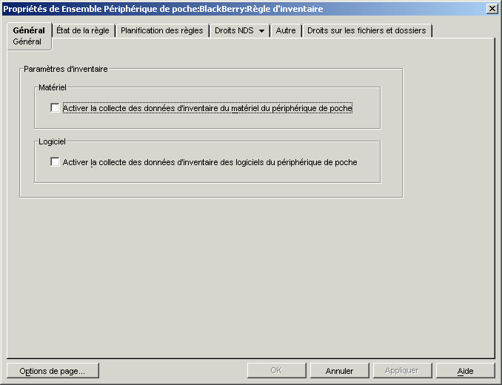Select the Autre tab
502x385 pixels.
[x=286, y=30]
